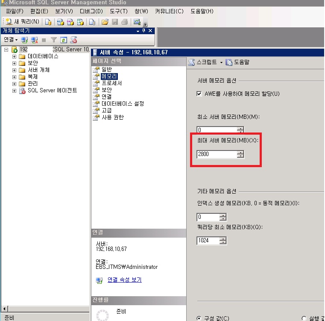The height and width of the screenshot is (321, 325).
Task: Collapse the 192 server root node
Action: [6, 50]
